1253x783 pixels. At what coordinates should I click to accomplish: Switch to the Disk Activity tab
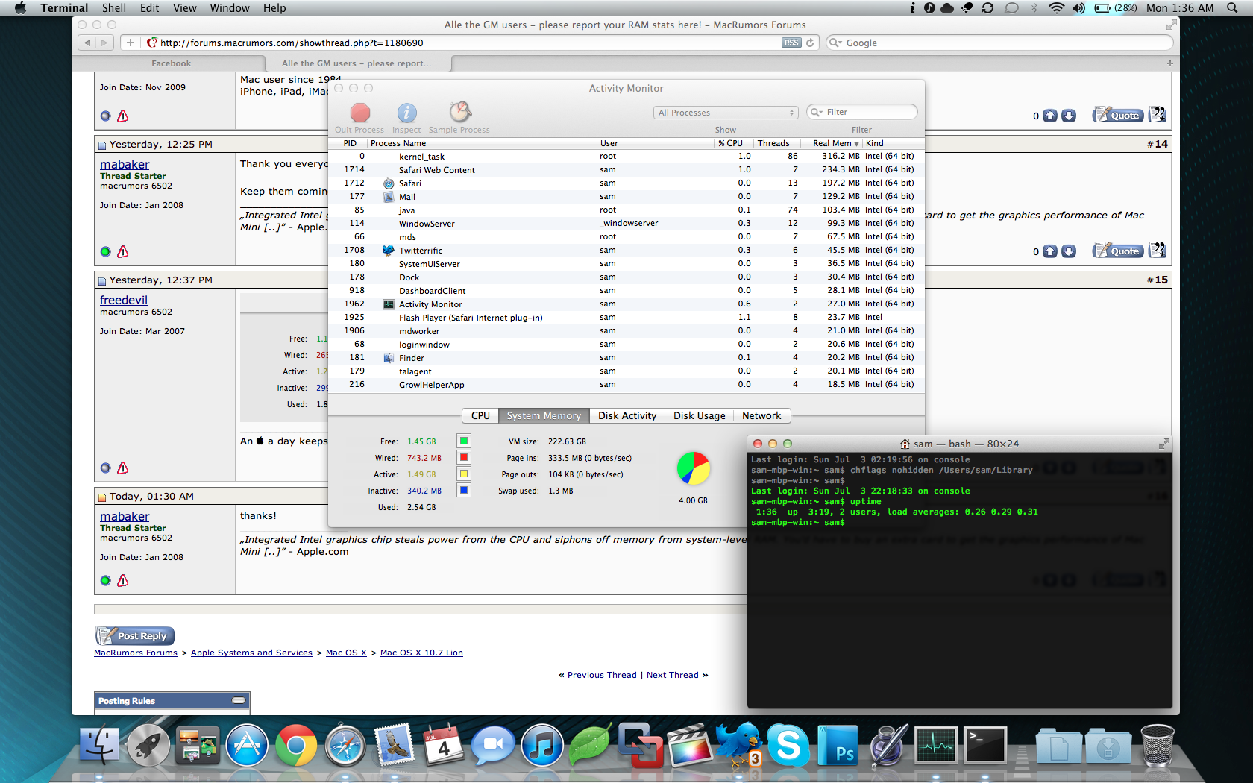627,416
